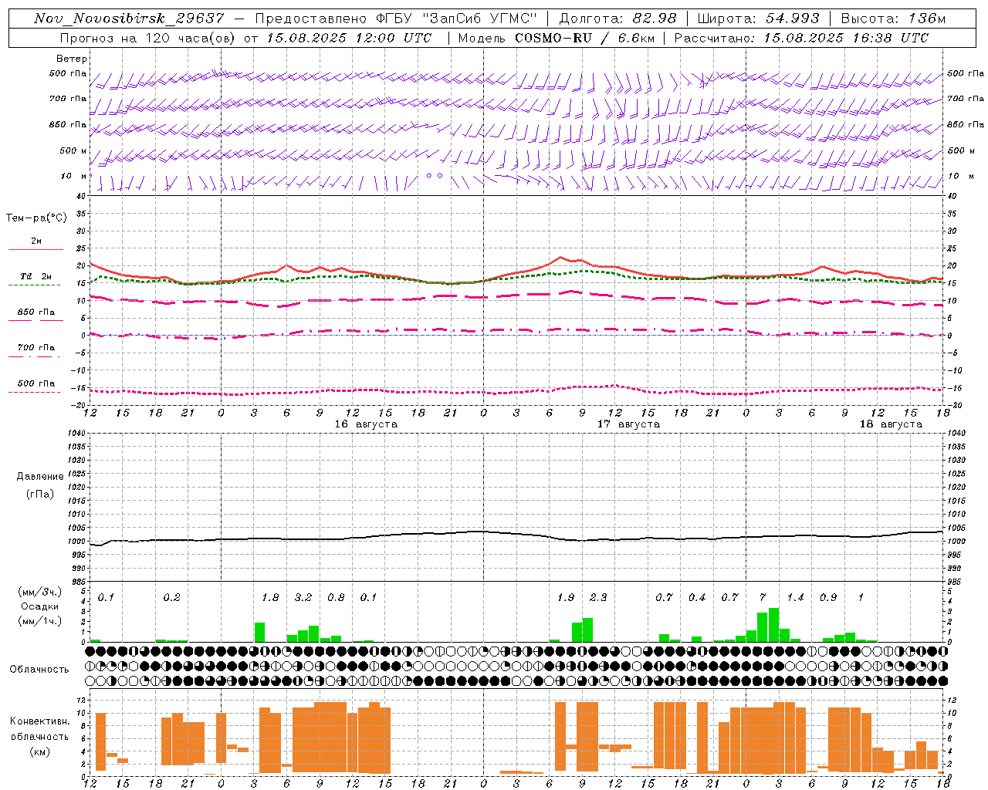The height and width of the screenshot is (790, 988).
Task: Select forecast start time 15.08.2025 12:00 UTC
Action: tap(349, 38)
